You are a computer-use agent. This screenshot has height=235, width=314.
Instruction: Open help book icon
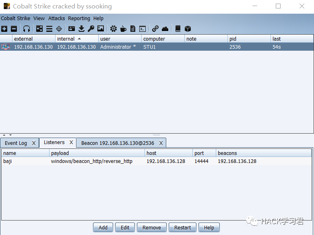click(x=178, y=29)
